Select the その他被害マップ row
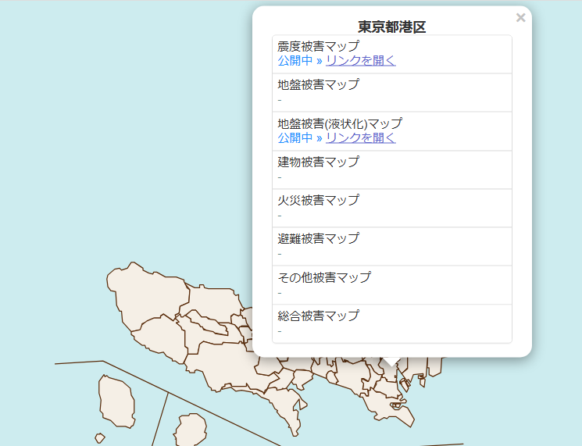582x446 pixels. 391,284
